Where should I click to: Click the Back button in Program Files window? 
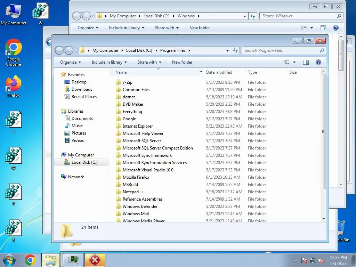point(59,50)
